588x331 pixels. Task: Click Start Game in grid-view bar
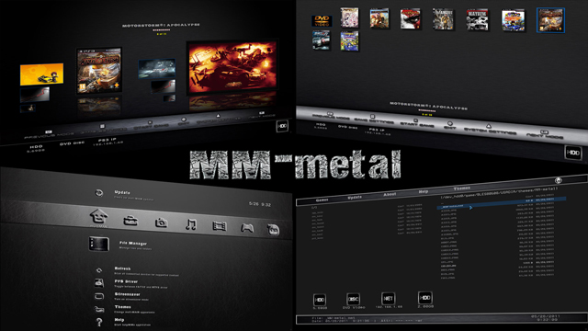[x=416, y=124]
